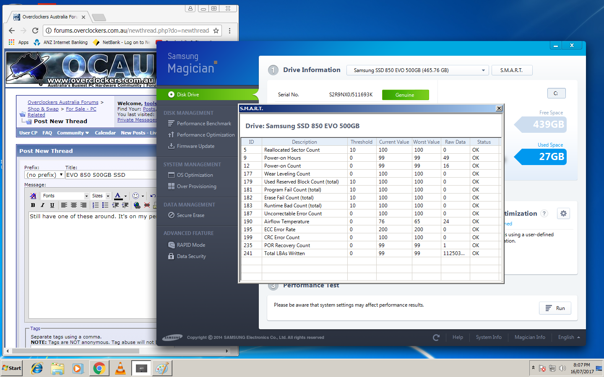
Task: Click the refresh icon in Magician footer
Action: tap(436, 338)
